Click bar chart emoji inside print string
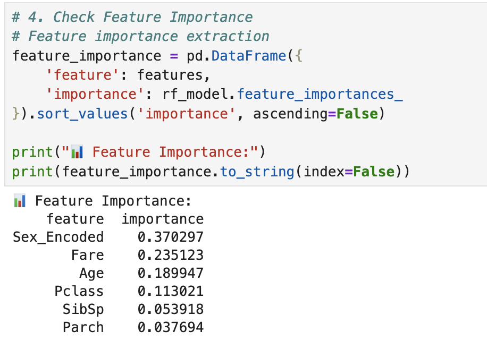The image size is (487, 340). [77, 152]
